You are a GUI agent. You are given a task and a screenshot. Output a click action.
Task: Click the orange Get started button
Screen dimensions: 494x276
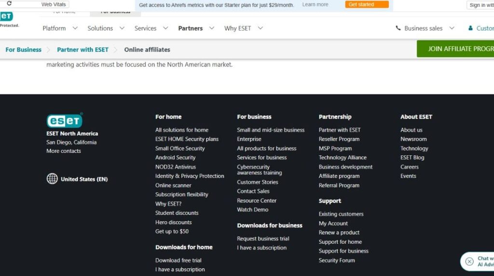[x=367, y=4]
